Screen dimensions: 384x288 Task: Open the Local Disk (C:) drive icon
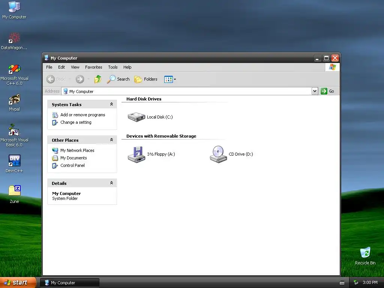tap(136, 117)
